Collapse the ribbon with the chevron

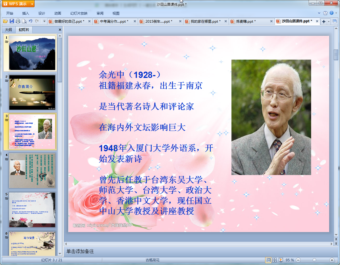319,13
